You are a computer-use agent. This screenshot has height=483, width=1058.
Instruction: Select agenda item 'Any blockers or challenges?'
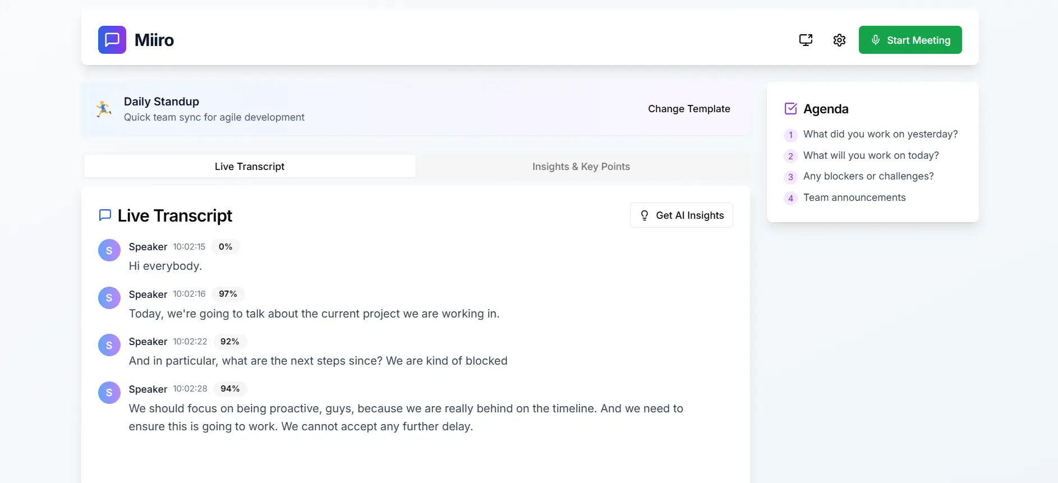[868, 176]
